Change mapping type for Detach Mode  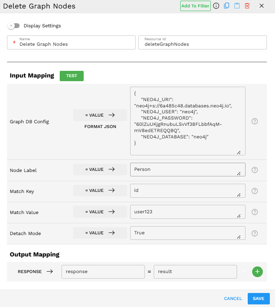[x=100, y=233]
